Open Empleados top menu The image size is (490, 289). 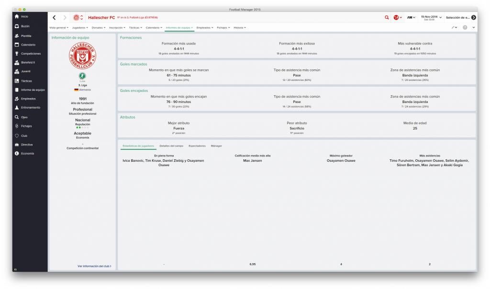[x=205, y=27]
